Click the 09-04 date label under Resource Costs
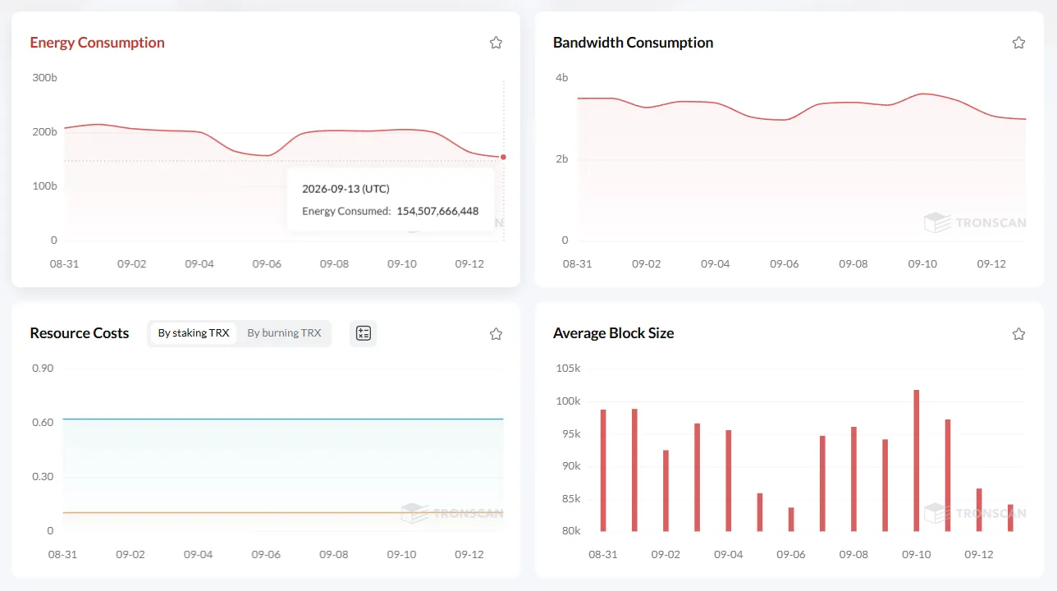This screenshot has width=1057, height=591. click(198, 555)
